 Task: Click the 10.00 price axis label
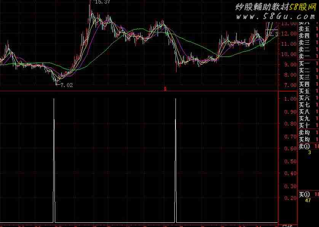289,54
